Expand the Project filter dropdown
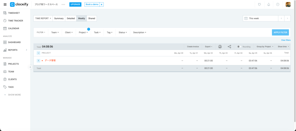The width and height of the screenshot is (296, 131). (83, 32)
